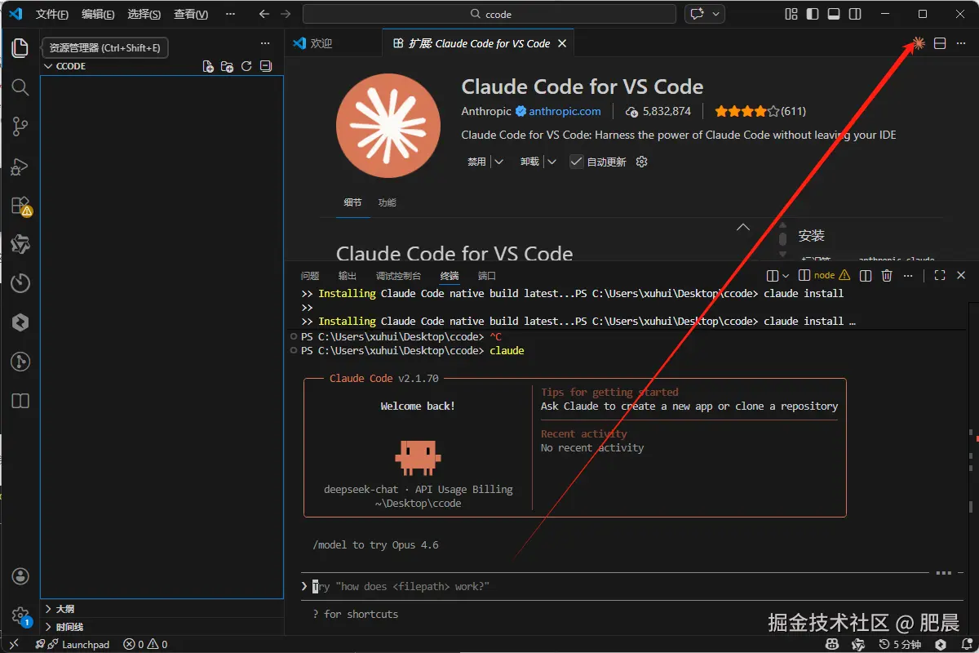Select the 功能 tab of extension page
979x653 pixels.
pos(388,202)
